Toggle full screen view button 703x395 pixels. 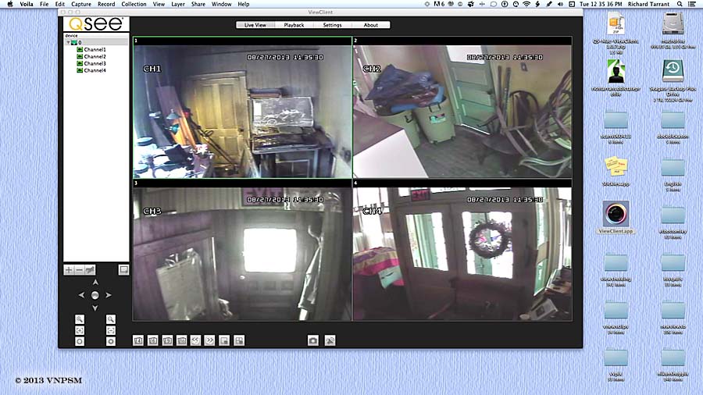pos(123,269)
